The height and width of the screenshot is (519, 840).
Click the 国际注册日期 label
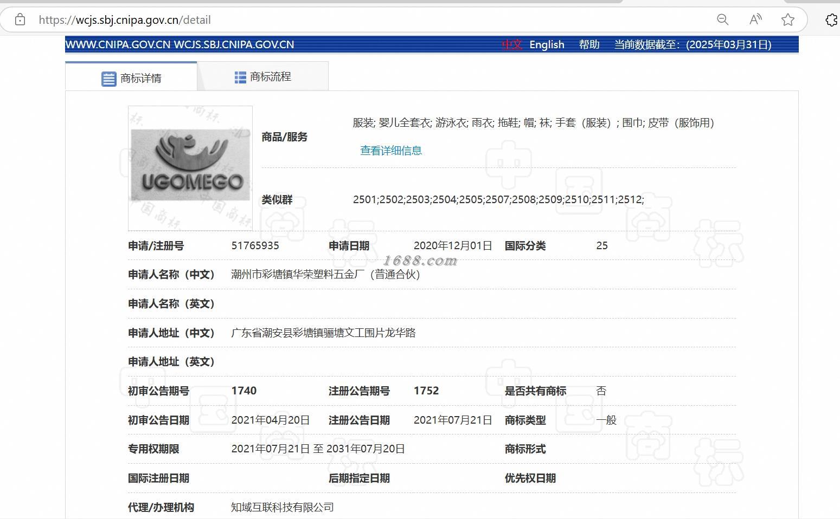pyautogui.click(x=159, y=478)
